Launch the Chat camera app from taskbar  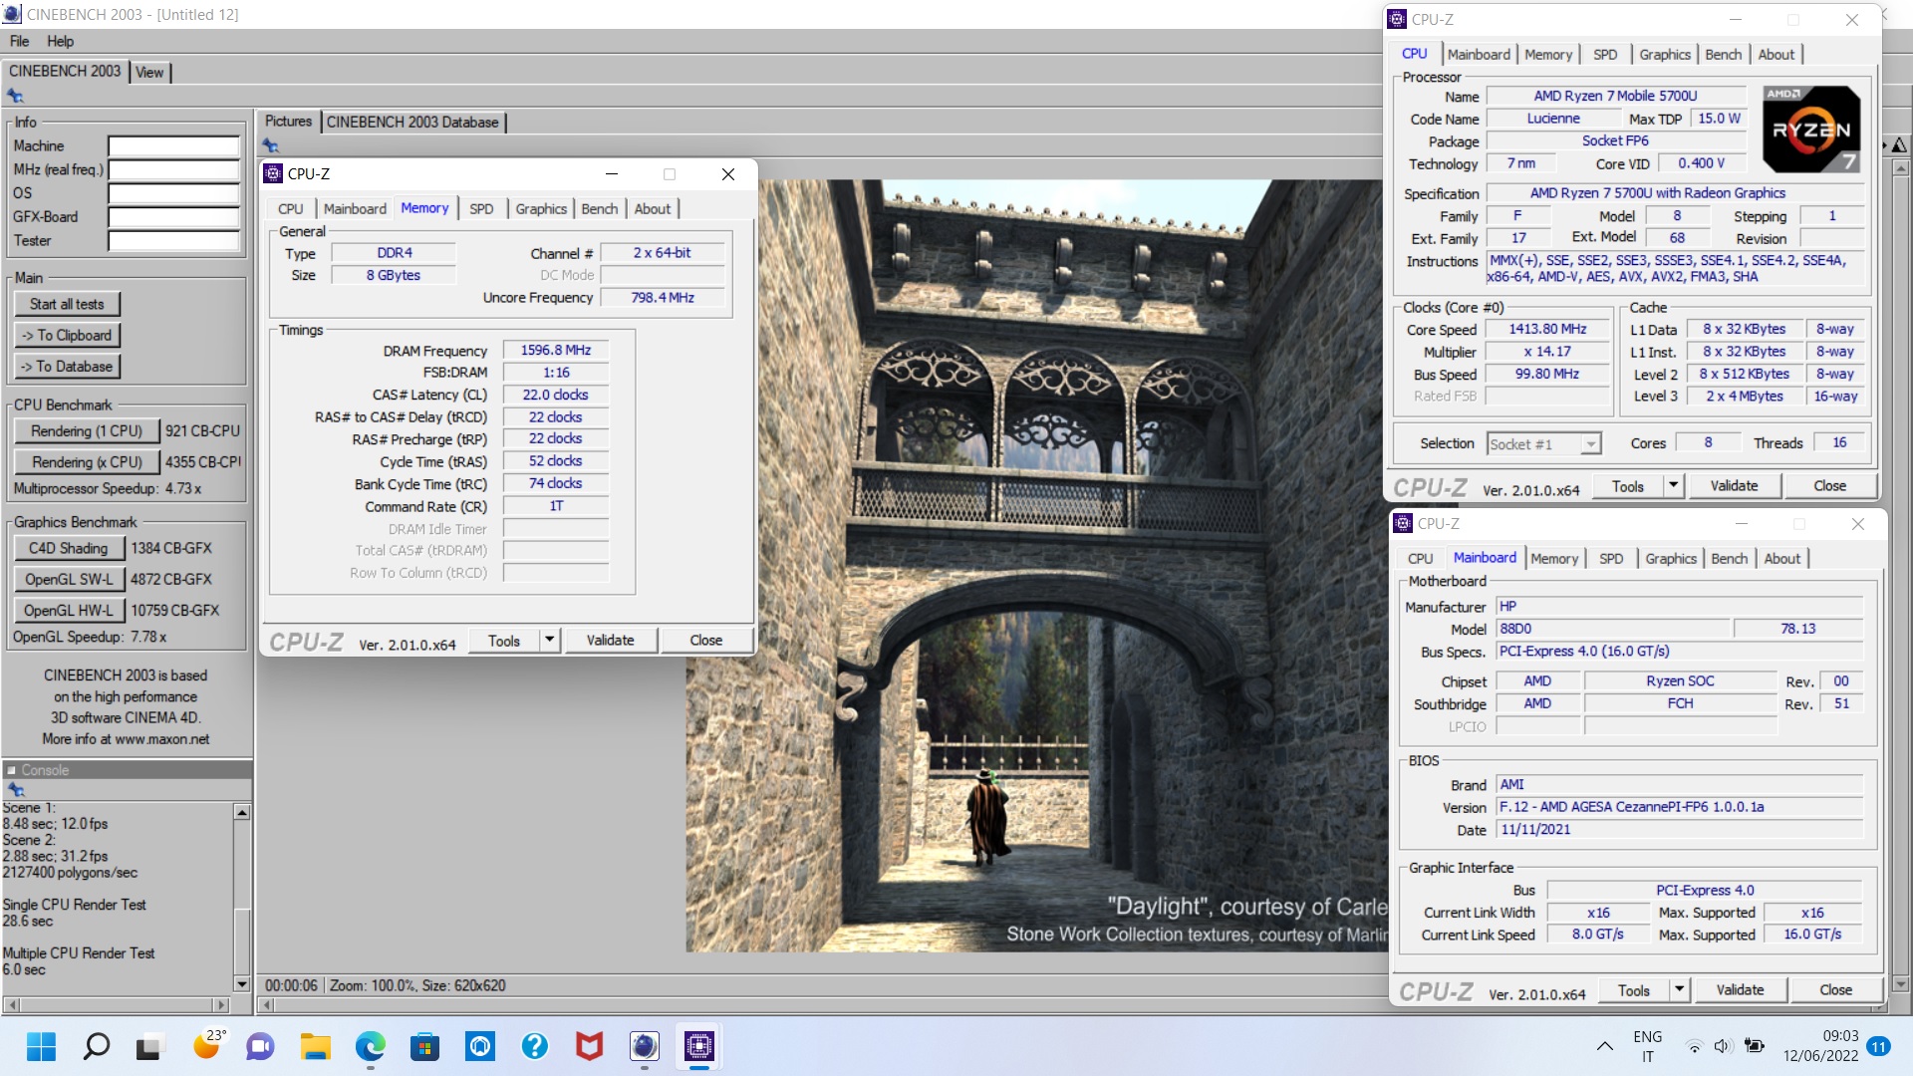(x=260, y=1046)
